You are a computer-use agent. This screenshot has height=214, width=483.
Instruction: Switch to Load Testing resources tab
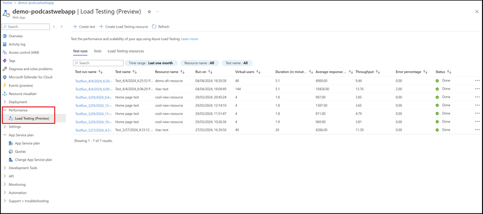[126, 51]
